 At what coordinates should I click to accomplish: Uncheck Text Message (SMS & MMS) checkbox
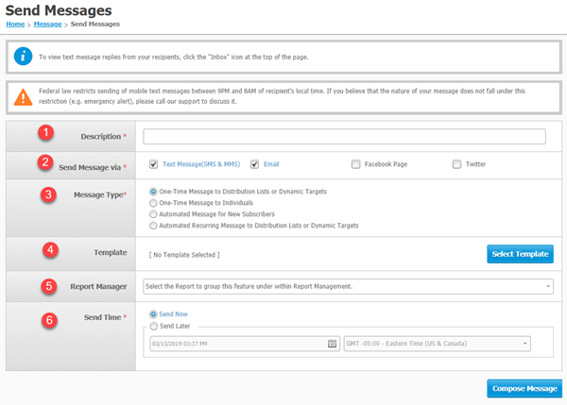[154, 164]
